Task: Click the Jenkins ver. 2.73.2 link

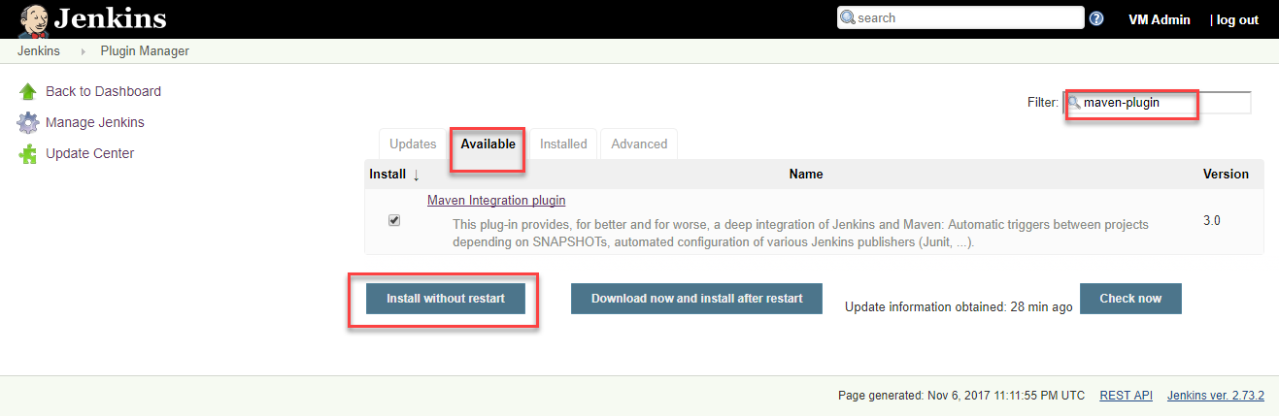Action: 1216,396
